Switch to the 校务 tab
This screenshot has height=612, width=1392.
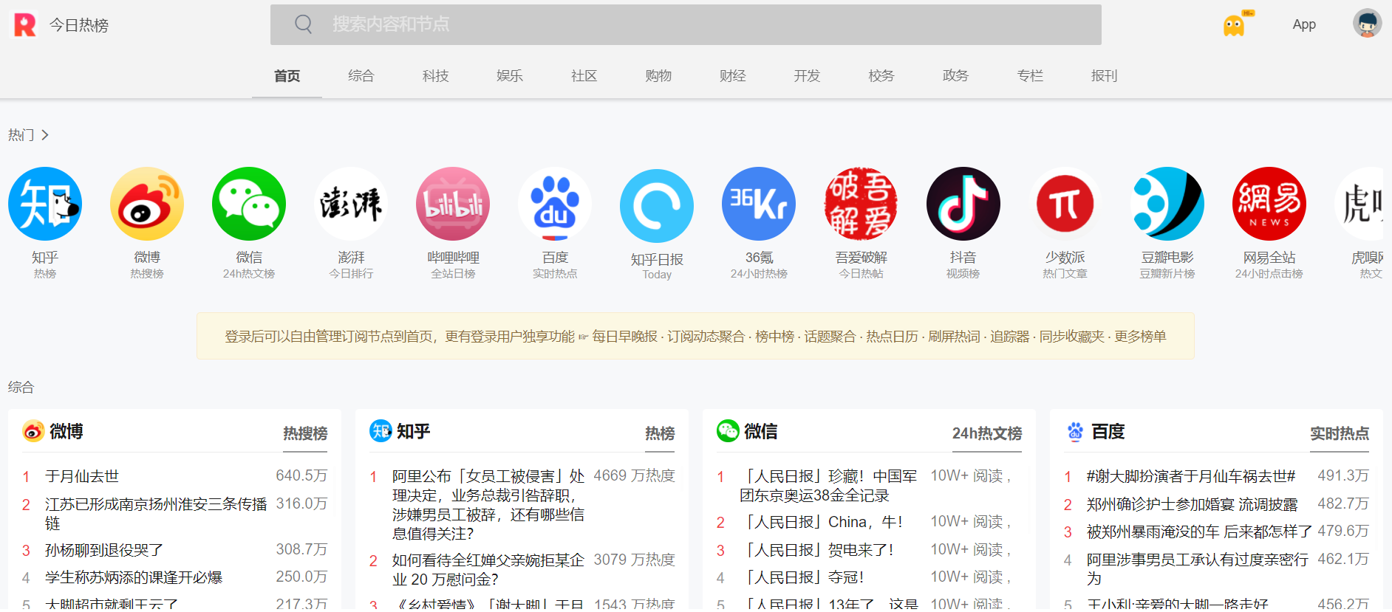[881, 76]
